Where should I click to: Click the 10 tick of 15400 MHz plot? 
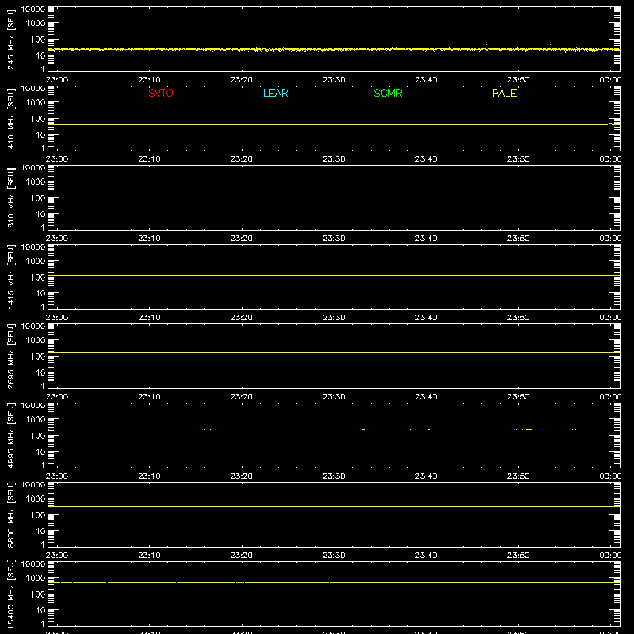pyautogui.click(x=40, y=610)
